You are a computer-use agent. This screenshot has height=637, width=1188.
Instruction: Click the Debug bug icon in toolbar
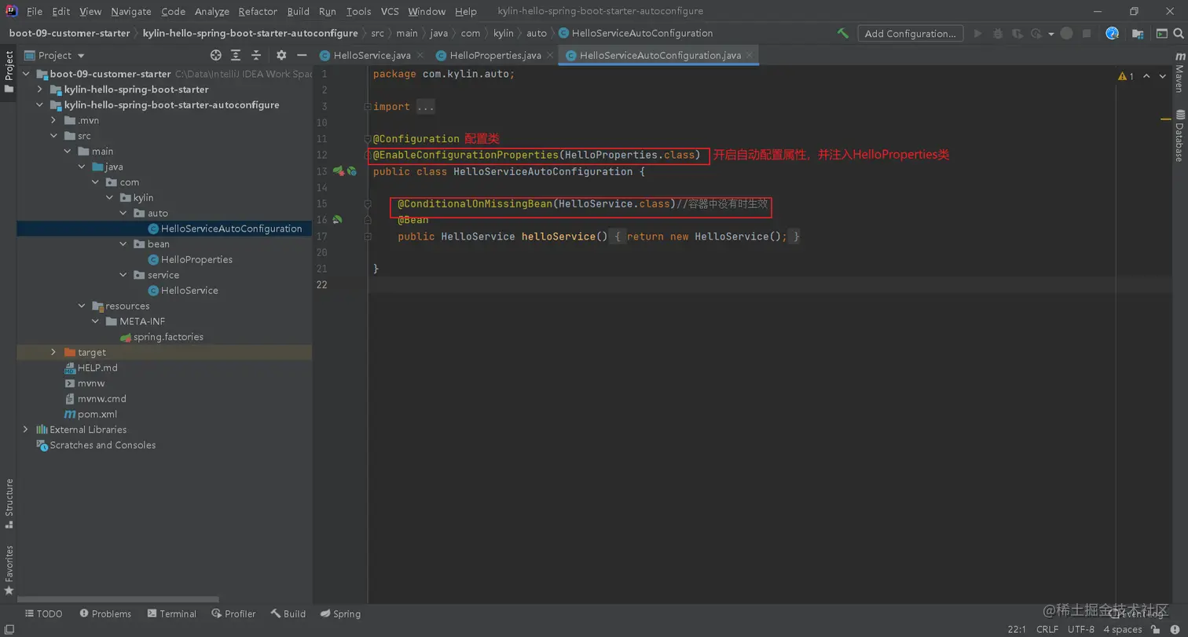tap(998, 33)
